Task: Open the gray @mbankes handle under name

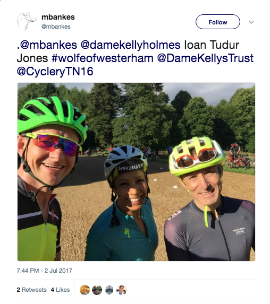Action: coord(56,27)
